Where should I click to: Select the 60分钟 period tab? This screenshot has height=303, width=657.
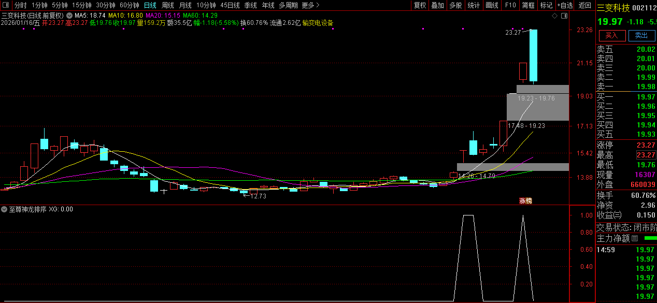click(129, 5)
